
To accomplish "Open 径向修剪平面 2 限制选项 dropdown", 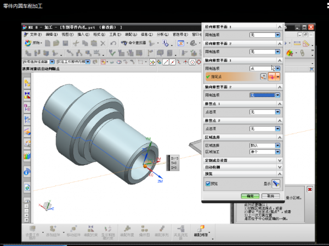I will pos(265,52).
